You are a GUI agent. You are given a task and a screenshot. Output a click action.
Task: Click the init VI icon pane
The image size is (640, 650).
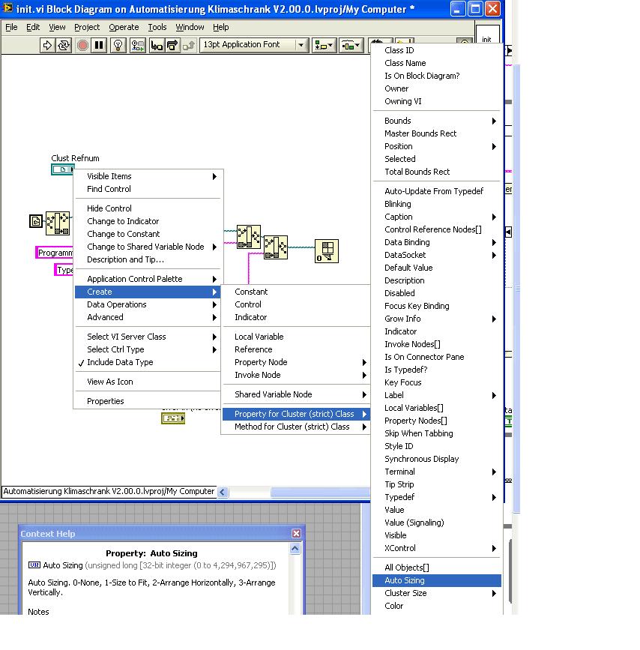pos(487,34)
